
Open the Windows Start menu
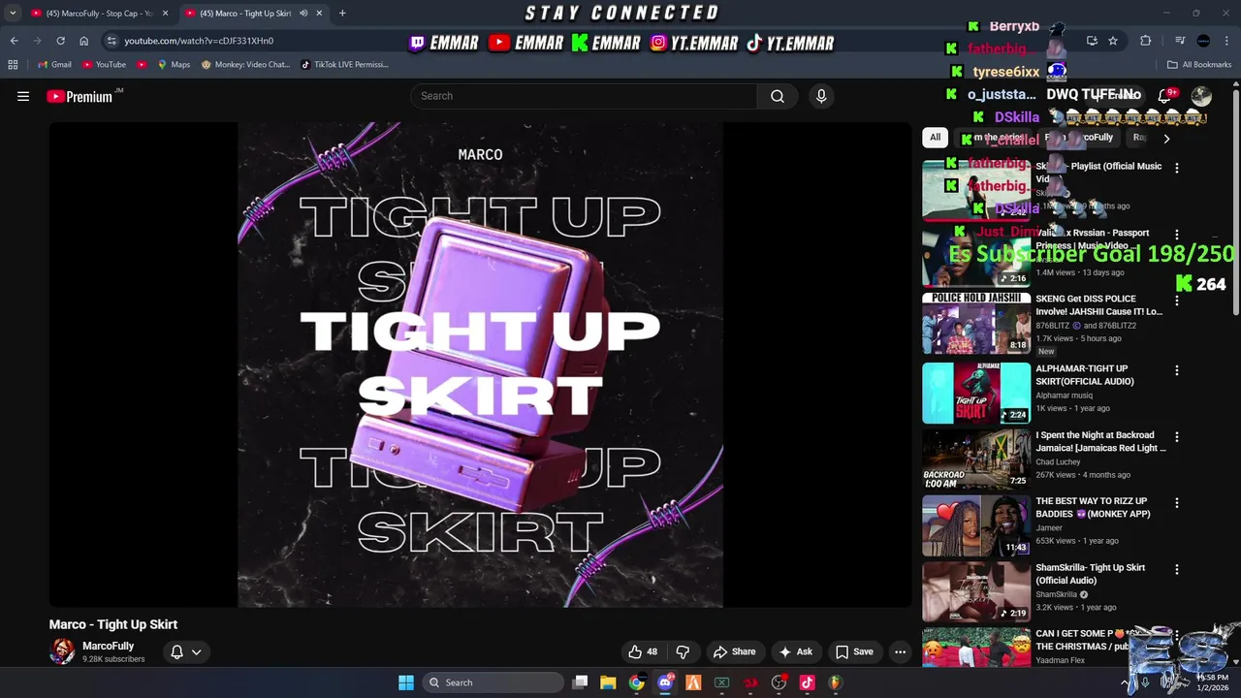coord(406,682)
